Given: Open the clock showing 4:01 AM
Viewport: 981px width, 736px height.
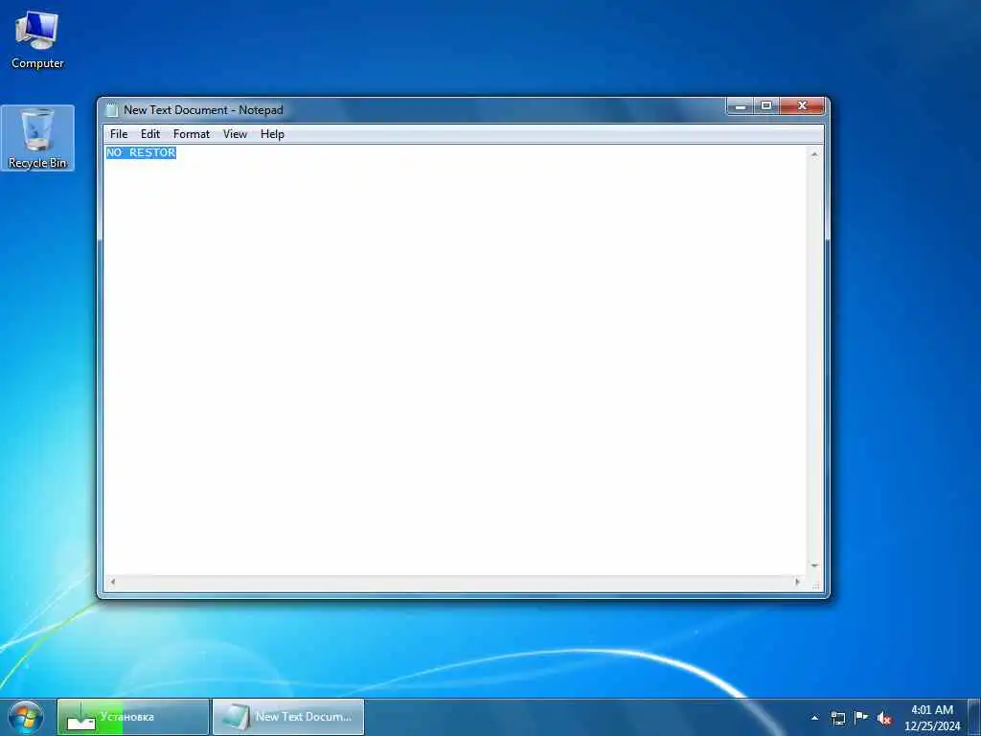Looking at the screenshot, I should [x=931, y=717].
